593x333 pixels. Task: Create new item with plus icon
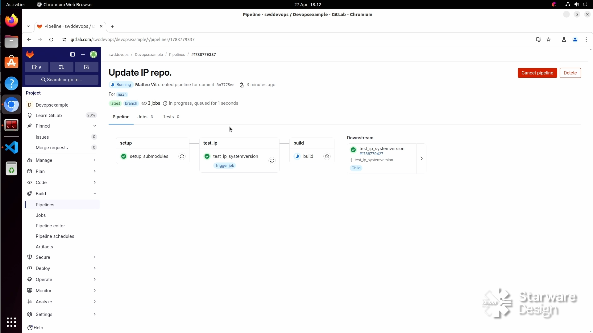point(83,54)
